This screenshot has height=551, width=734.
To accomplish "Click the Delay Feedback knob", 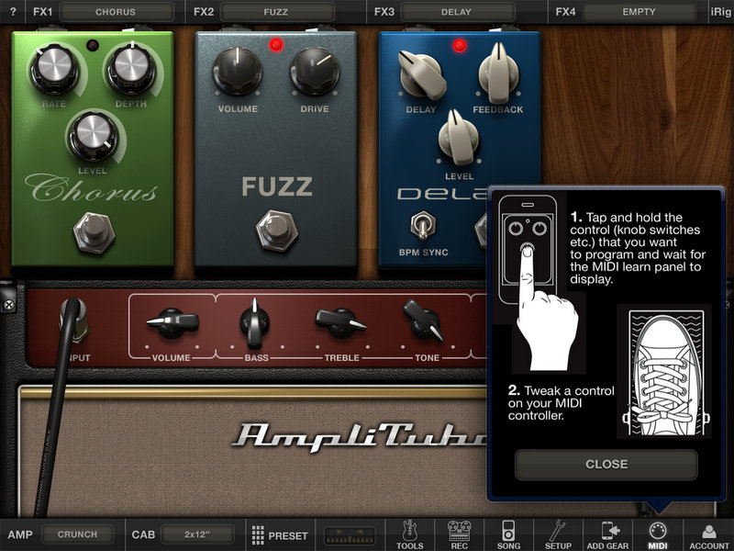I will [498, 73].
